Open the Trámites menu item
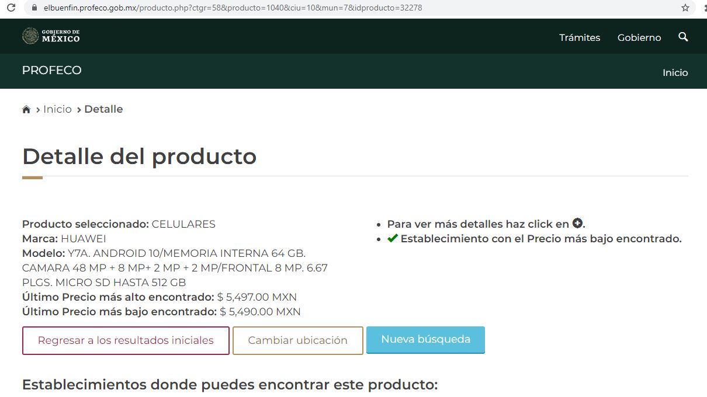This screenshot has width=707, height=397. tap(579, 37)
